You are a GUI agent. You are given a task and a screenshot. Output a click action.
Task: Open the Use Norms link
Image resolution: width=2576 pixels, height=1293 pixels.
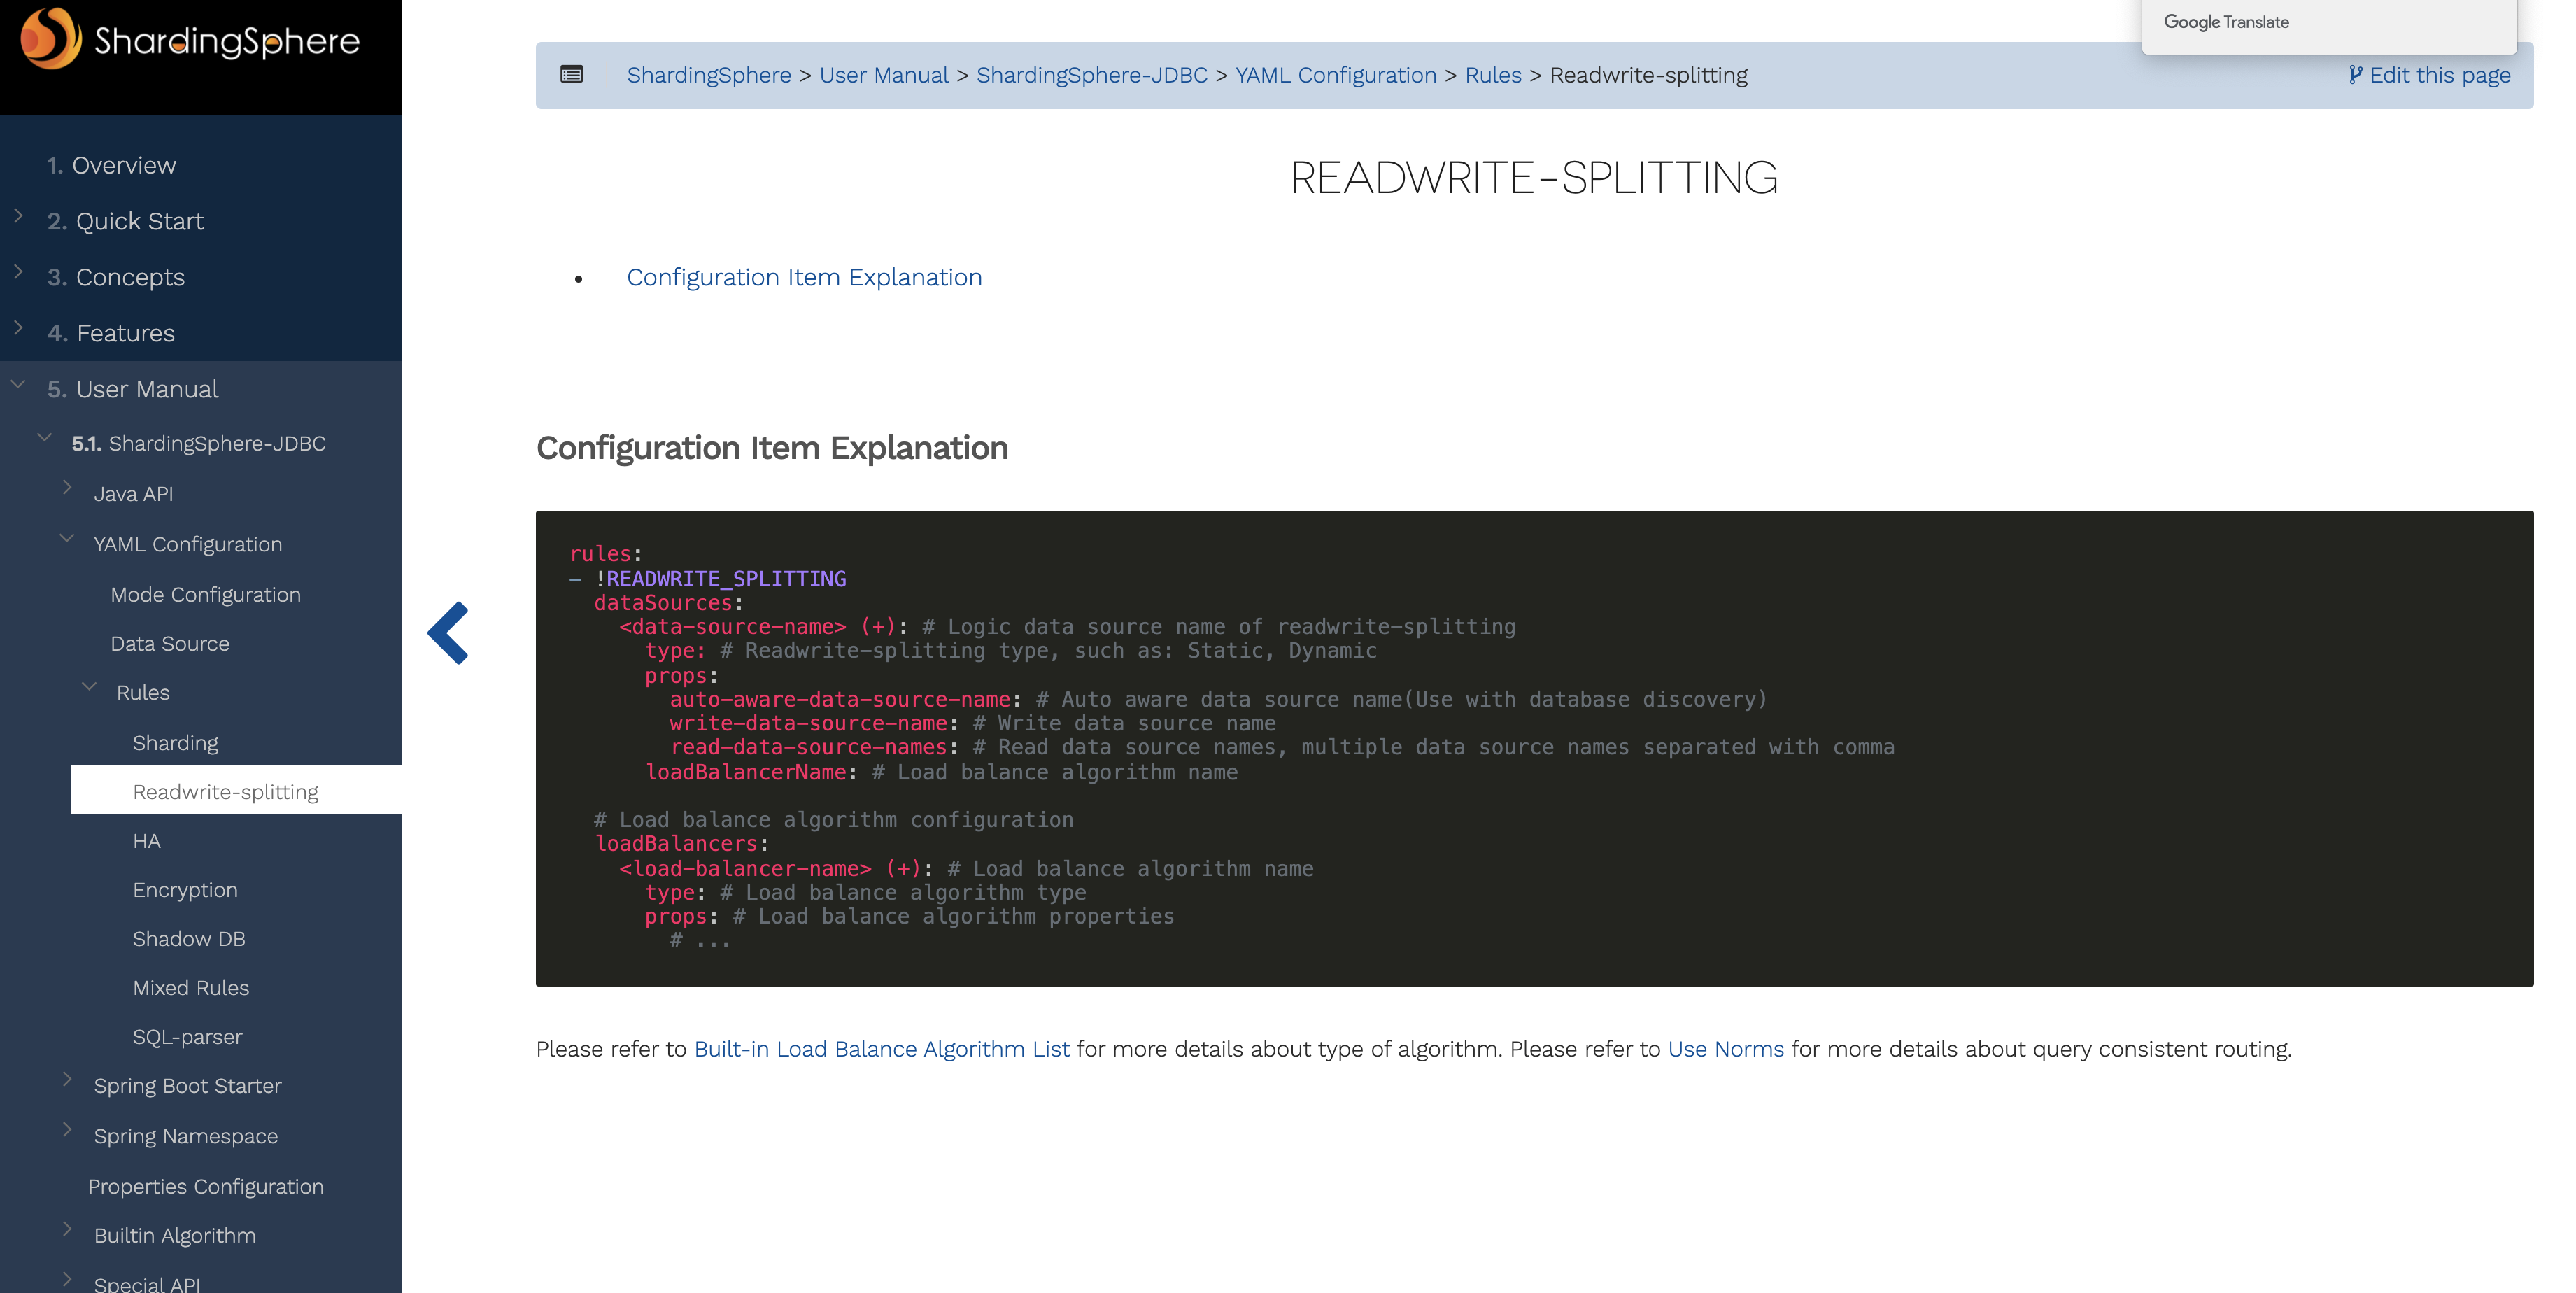pyautogui.click(x=1726, y=1049)
